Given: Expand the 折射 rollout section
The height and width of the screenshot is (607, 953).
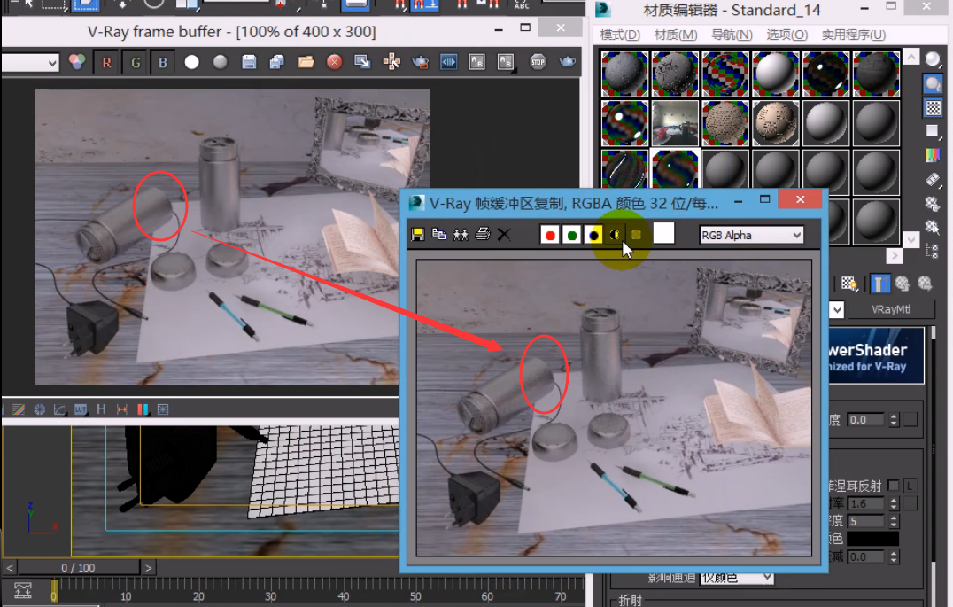Looking at the screenshot, I should 631,600.
